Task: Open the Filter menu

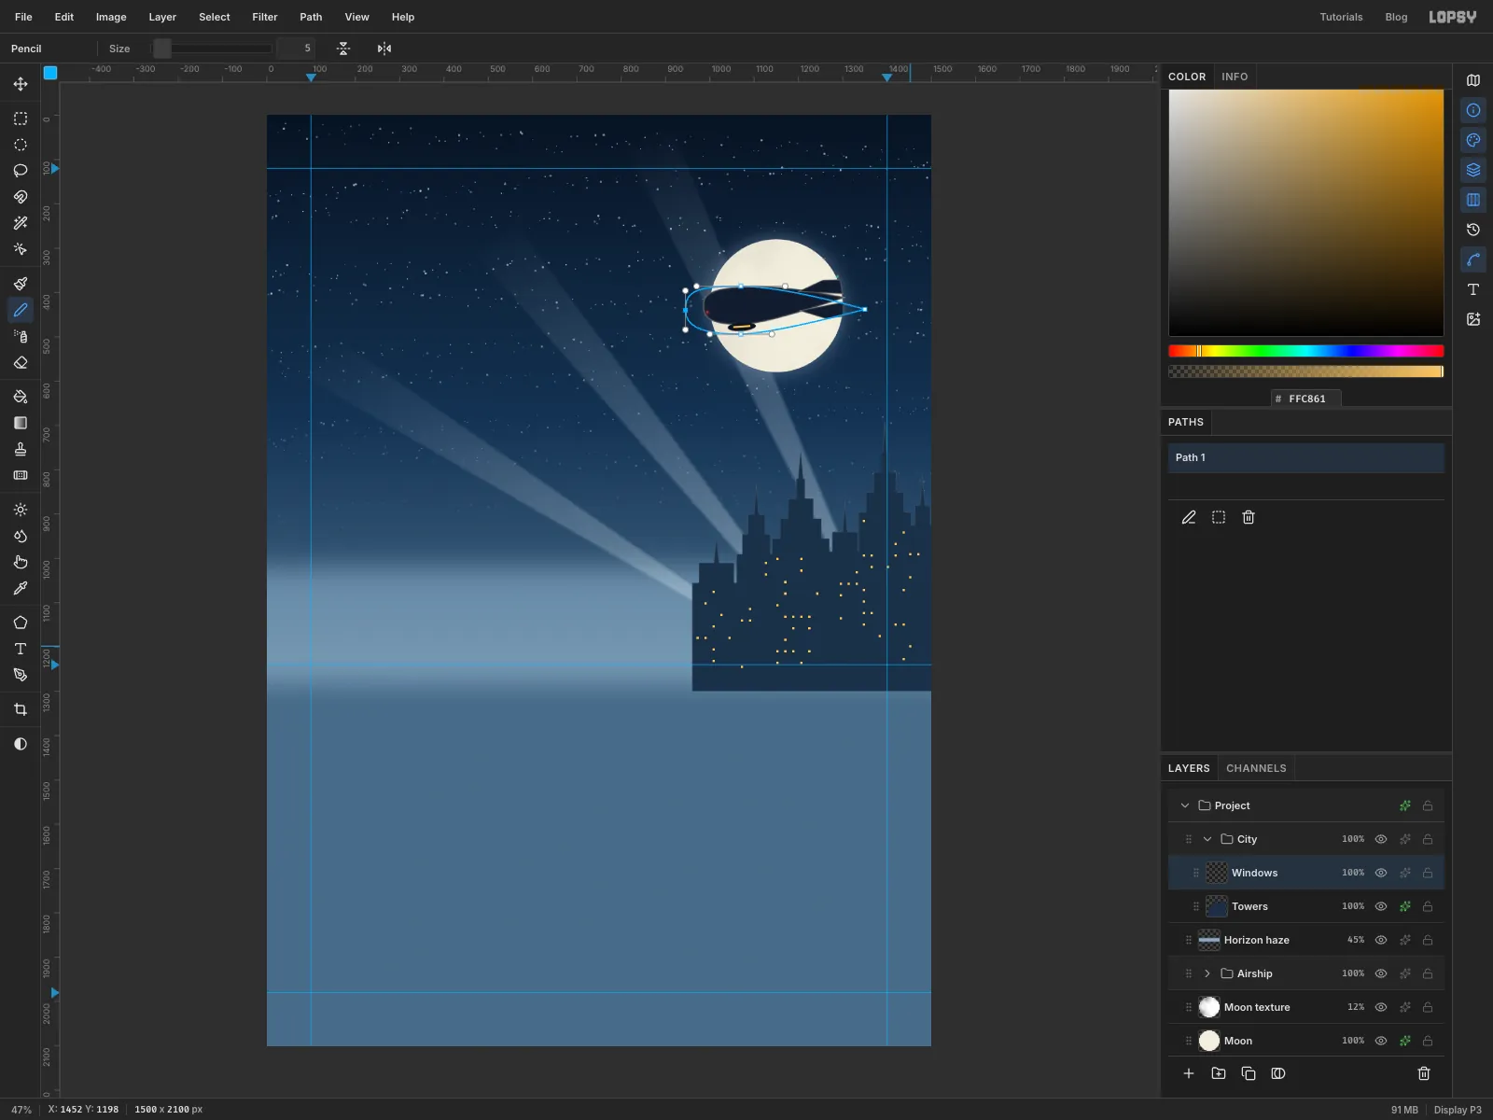Action: coord(265,17)
